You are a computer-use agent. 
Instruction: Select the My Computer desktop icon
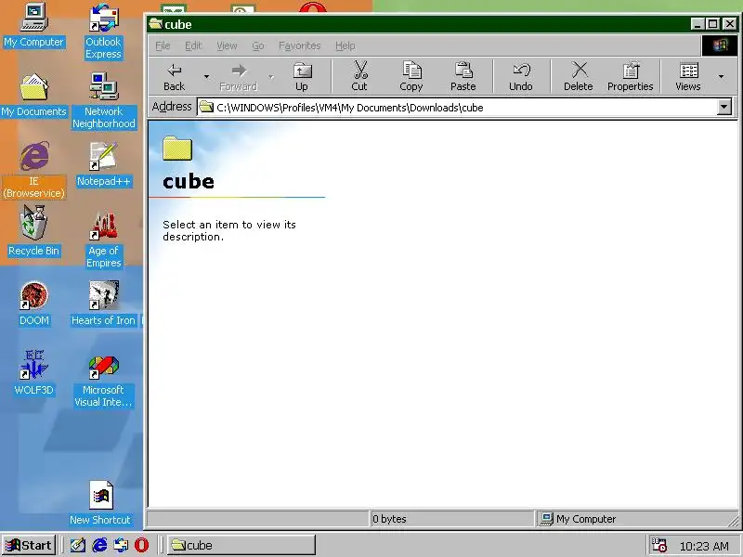pyautogui.click(x=33, y=26)
